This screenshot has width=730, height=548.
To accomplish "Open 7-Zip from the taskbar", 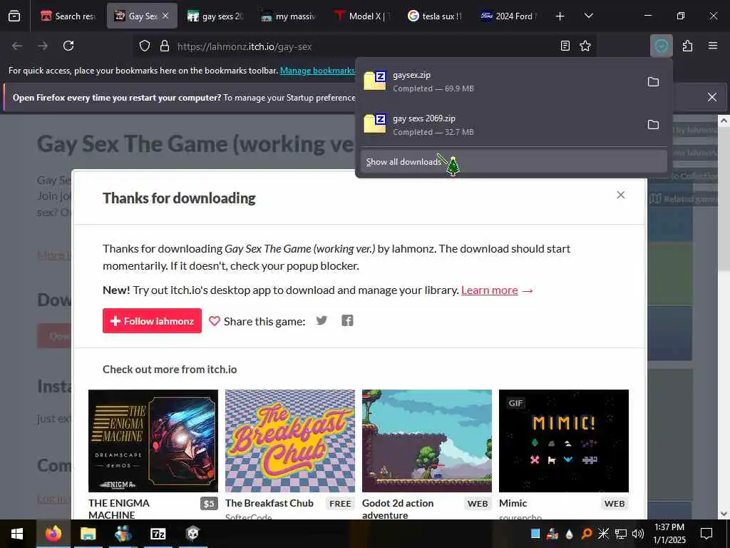I will 158,534.
